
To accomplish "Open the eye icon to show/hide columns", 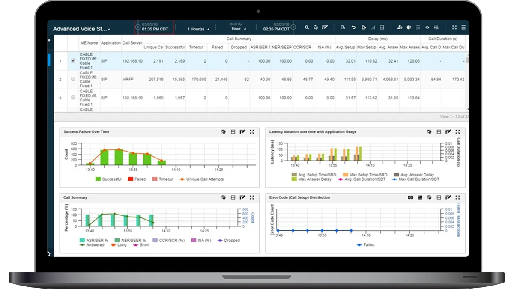I will [426, 27].
